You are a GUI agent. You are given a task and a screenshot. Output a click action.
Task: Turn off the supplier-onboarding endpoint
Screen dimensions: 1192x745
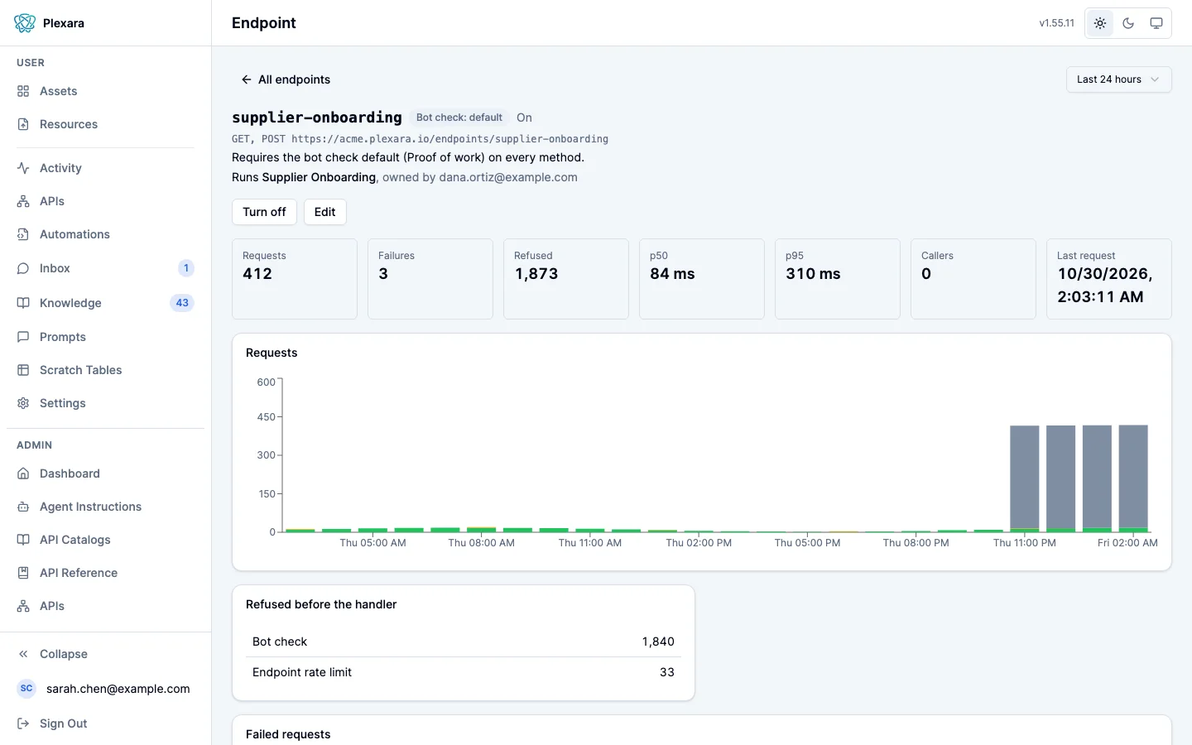point(264,212)
